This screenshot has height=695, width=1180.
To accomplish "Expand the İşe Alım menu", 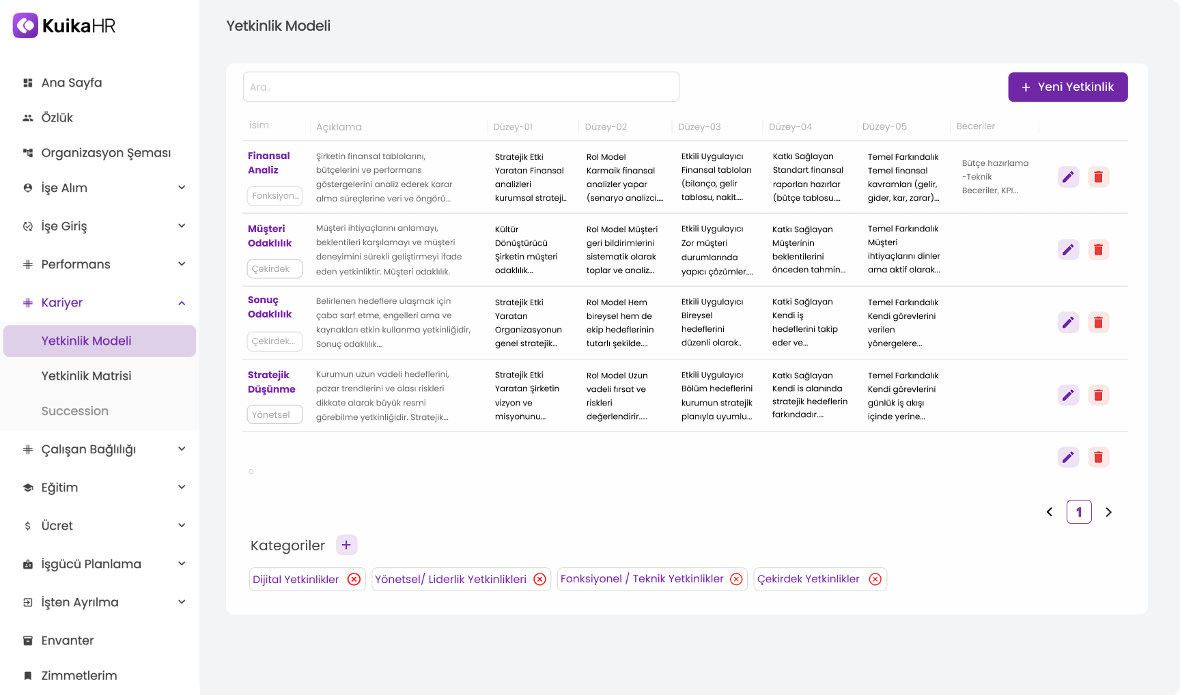I will 181,187.
